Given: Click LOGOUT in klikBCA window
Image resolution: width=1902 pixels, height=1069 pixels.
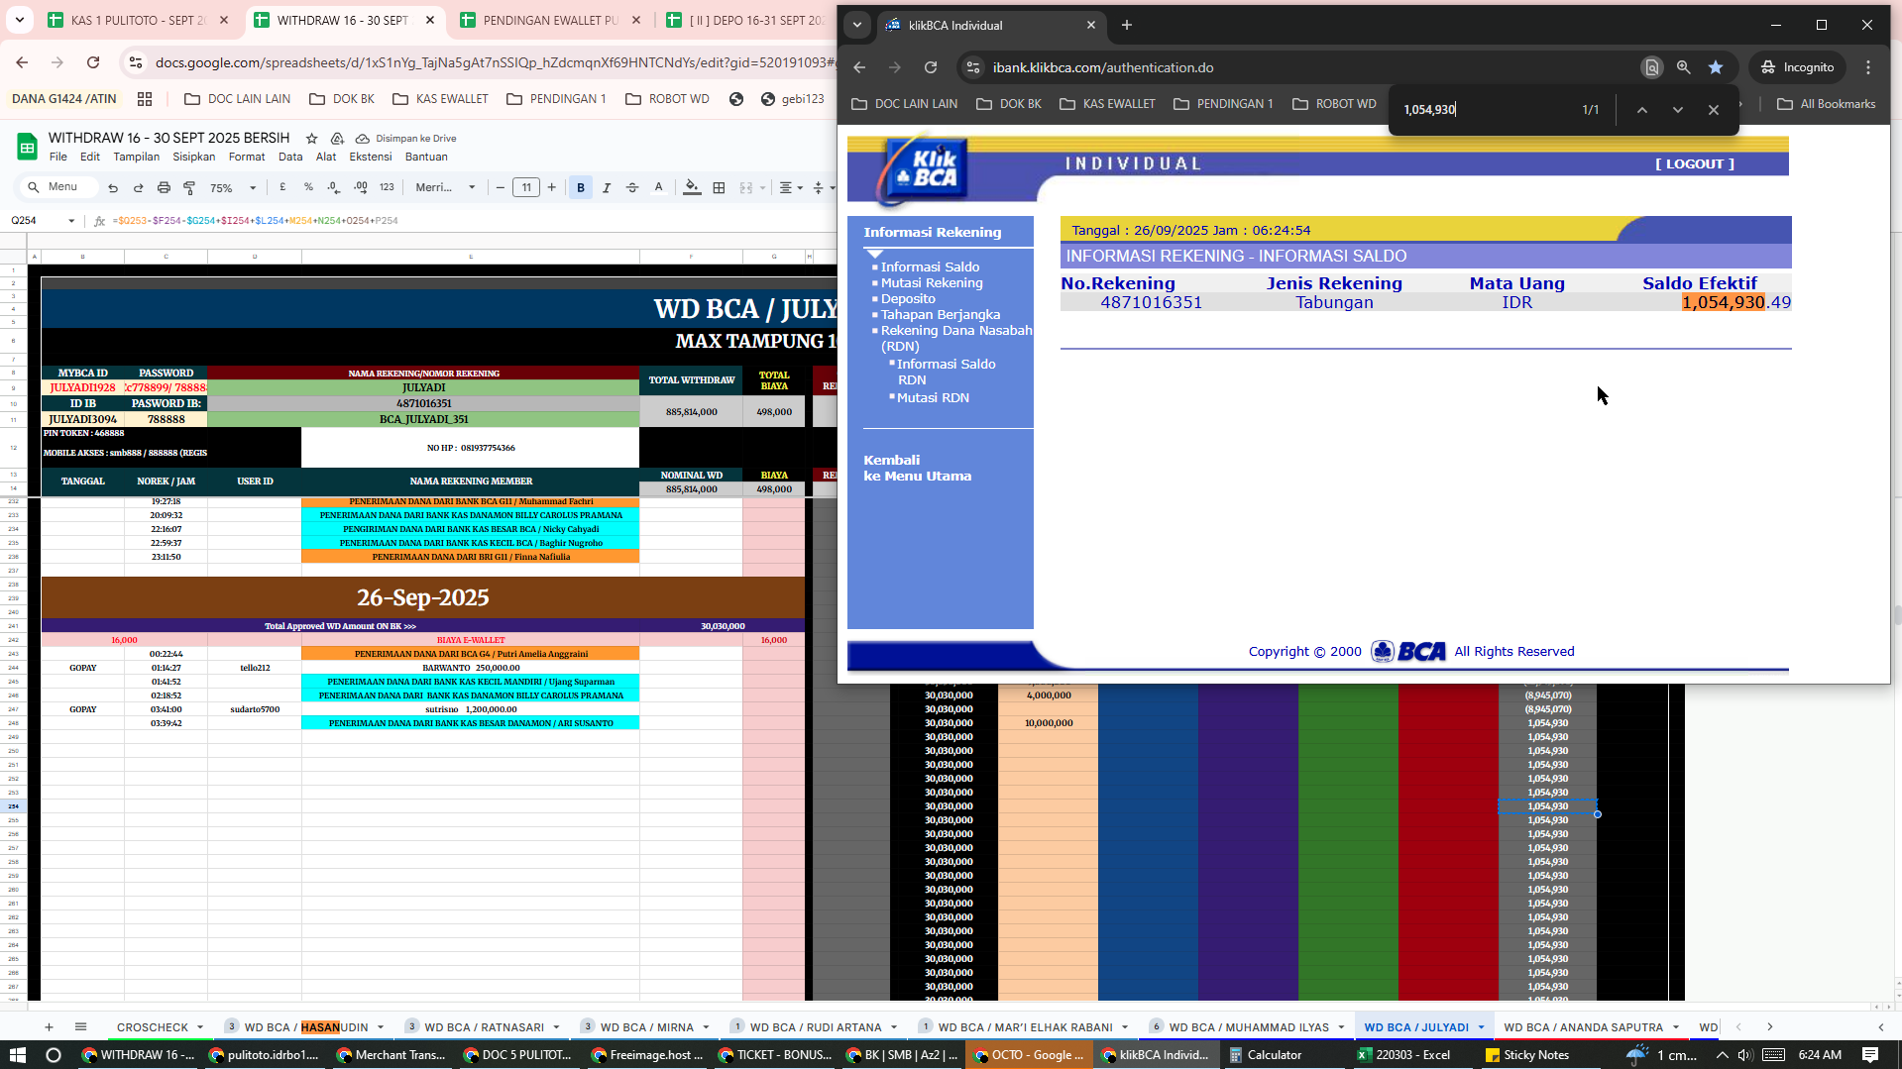Looking at the screenshot, I should click(1695, 164).
